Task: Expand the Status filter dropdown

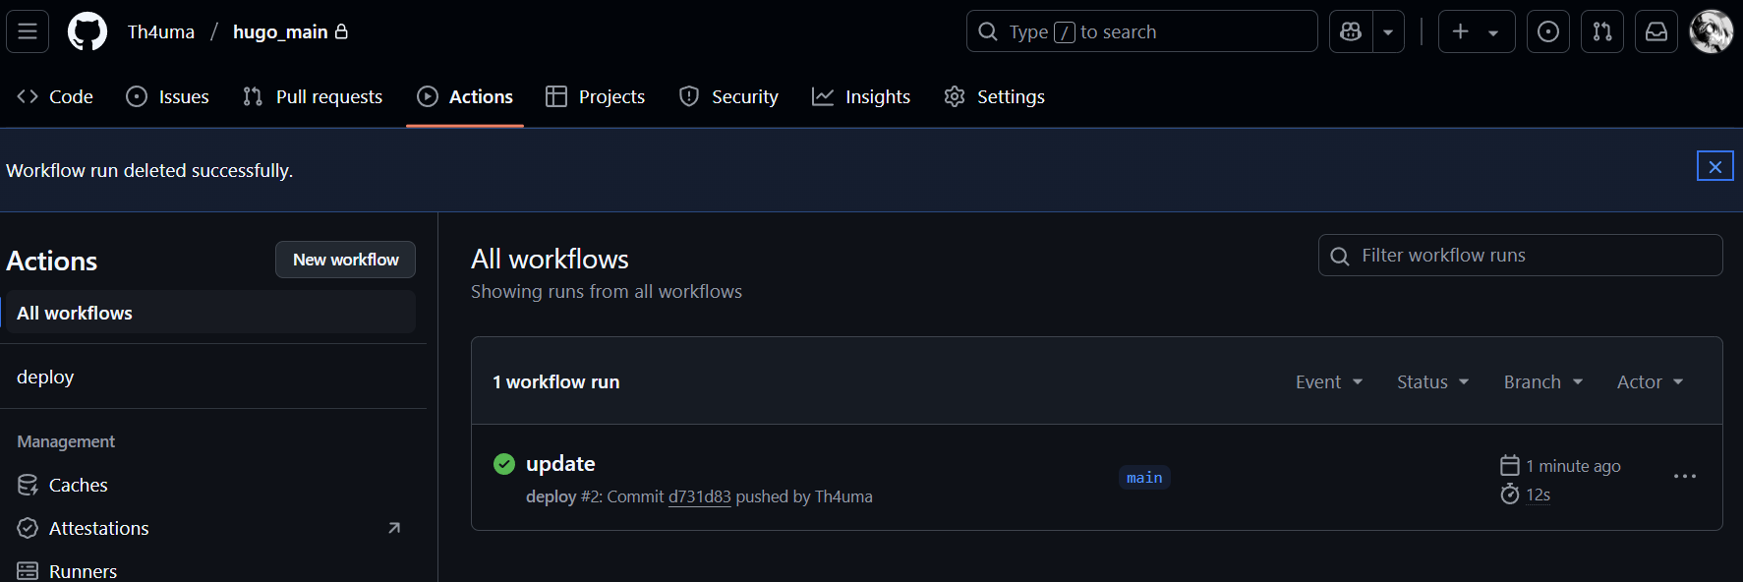Action: [x=1432, y=382]
